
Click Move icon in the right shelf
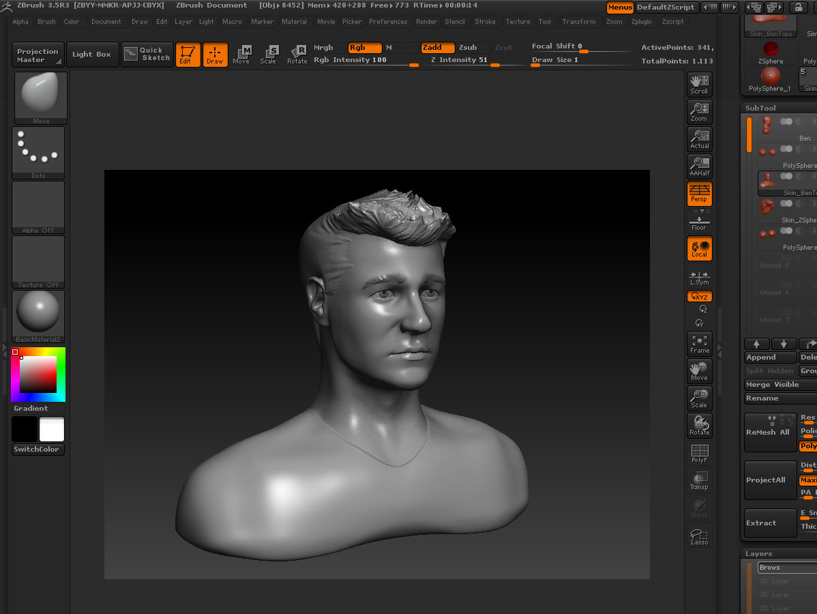(699, 371)
